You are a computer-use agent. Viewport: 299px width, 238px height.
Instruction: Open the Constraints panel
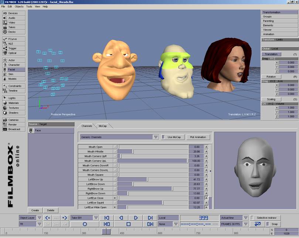pyautogui.click(x=14, y=86)
